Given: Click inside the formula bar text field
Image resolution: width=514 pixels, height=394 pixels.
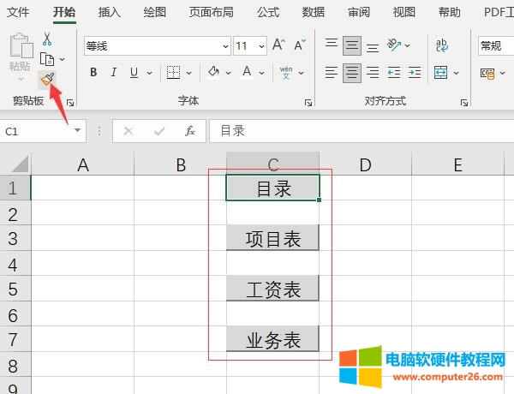Looking at the screenshot, I should point(360,131).
